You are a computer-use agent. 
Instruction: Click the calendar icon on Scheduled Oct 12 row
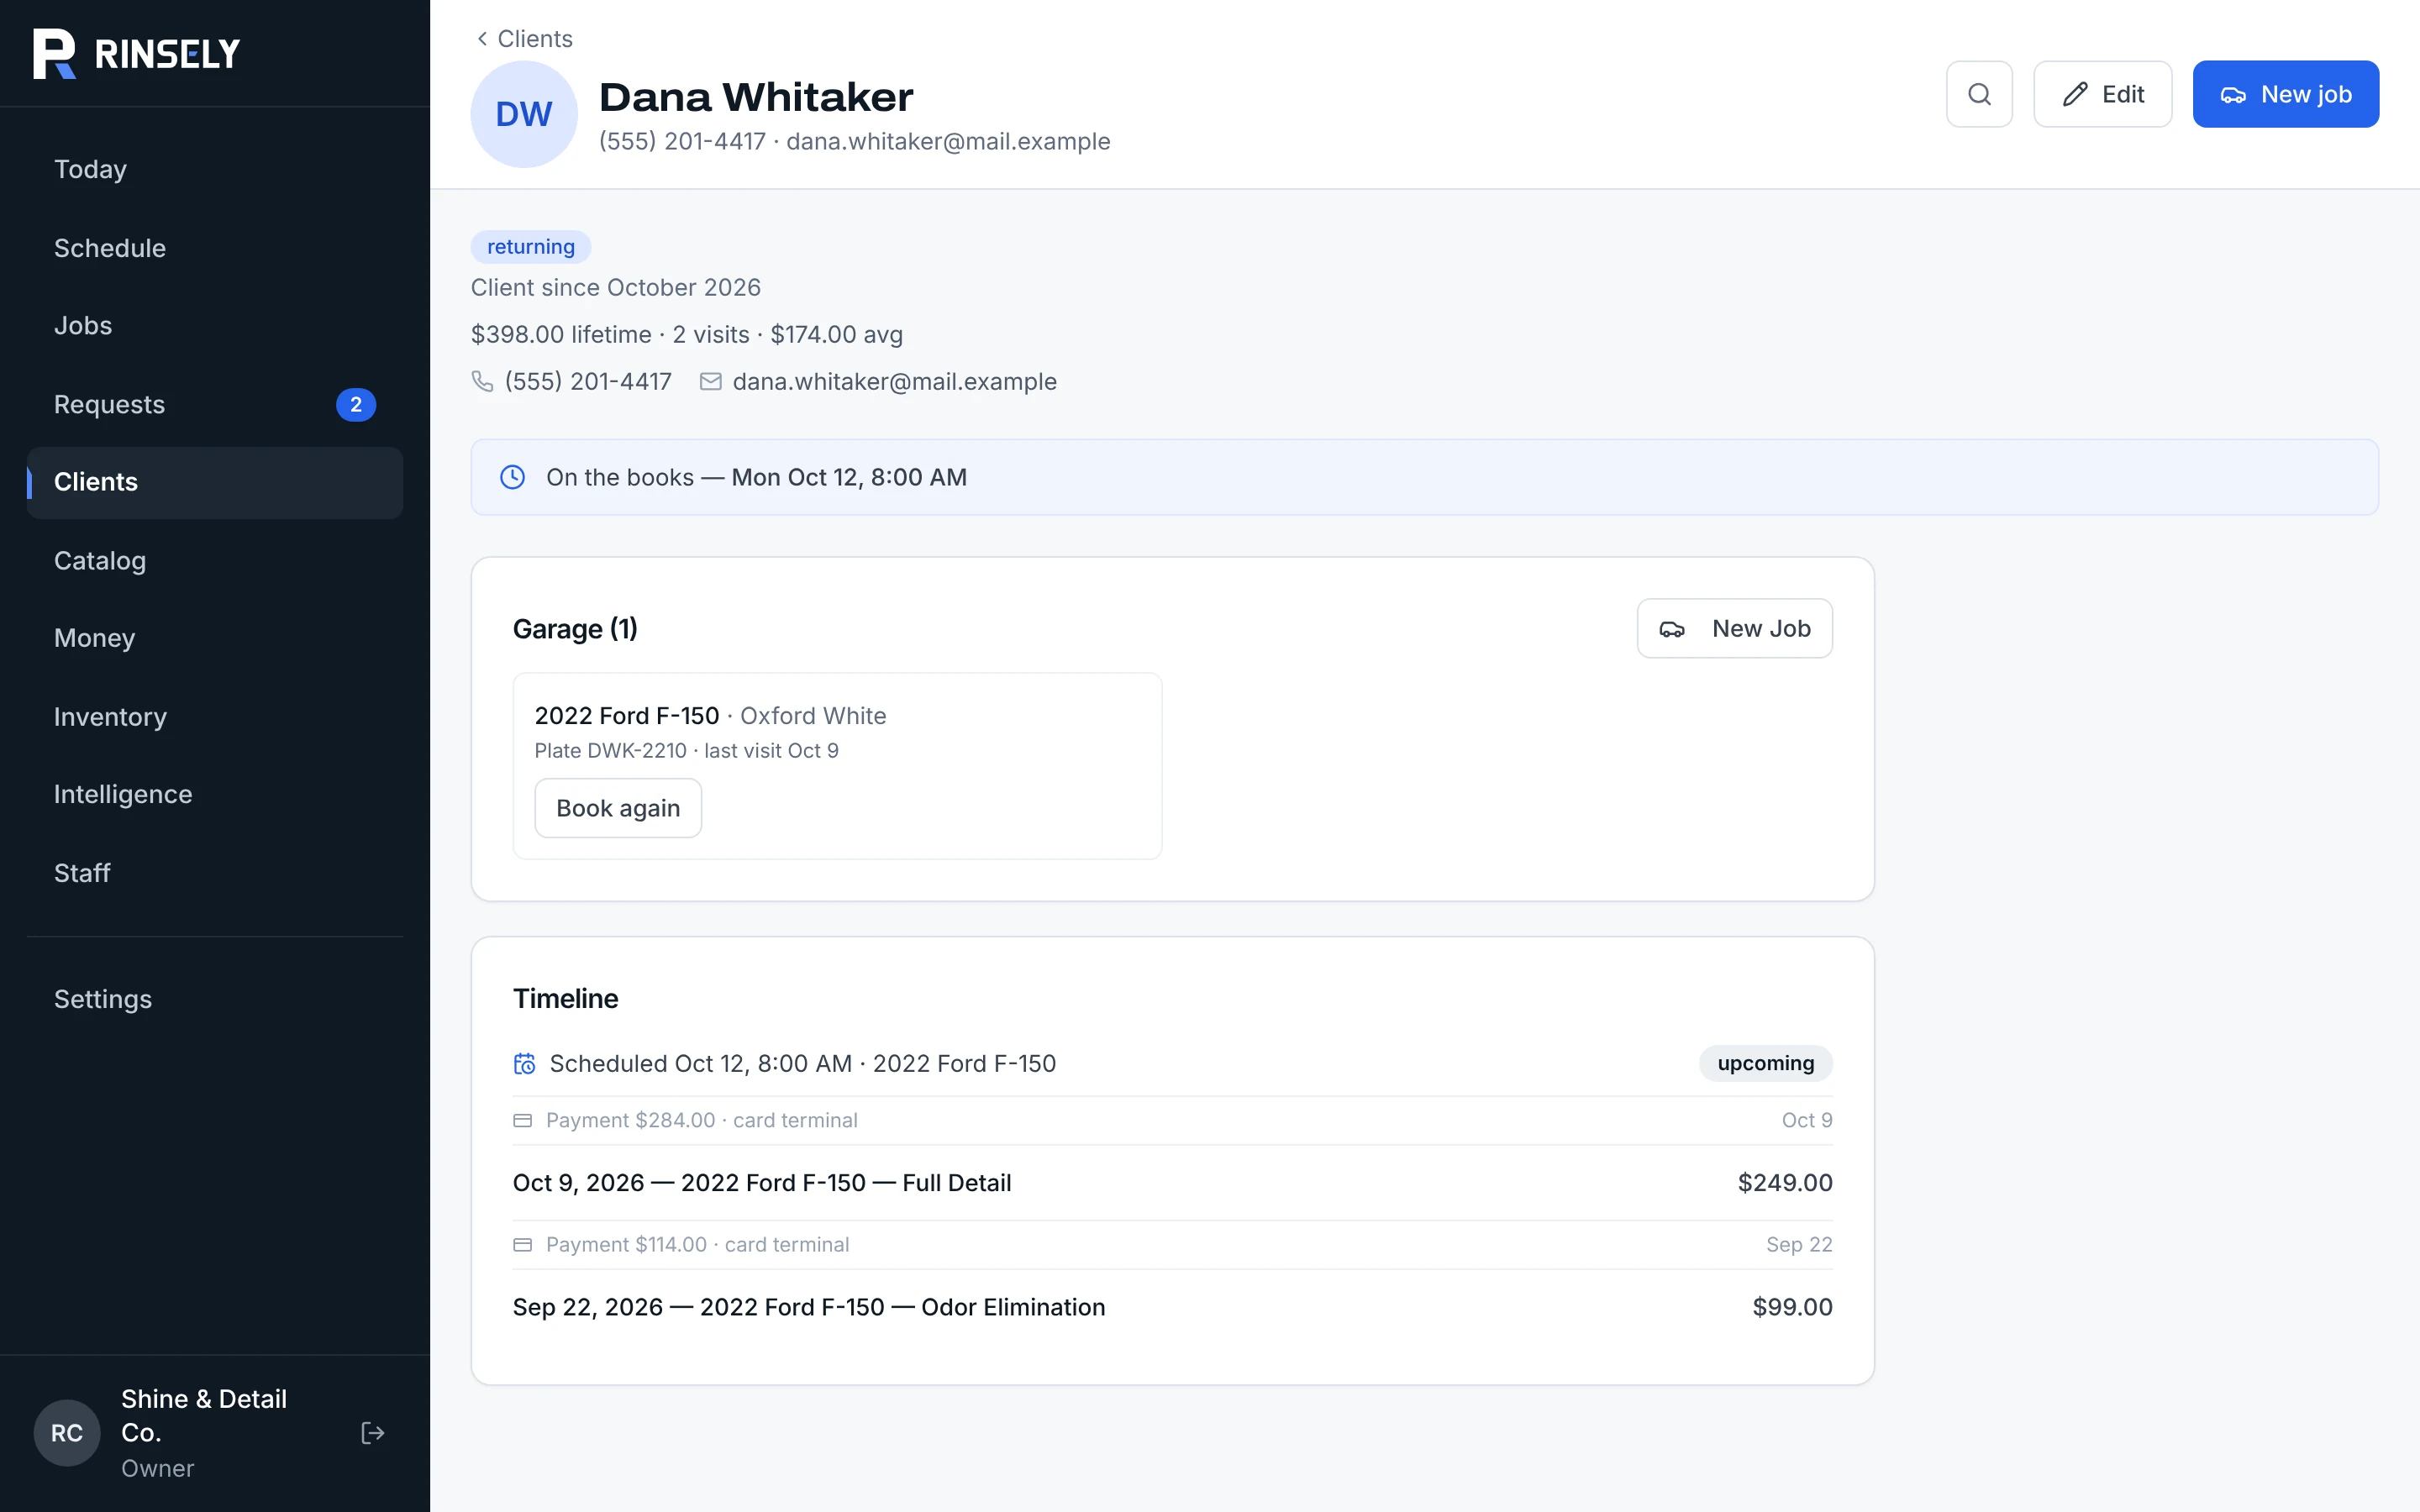pos(524,1063)
